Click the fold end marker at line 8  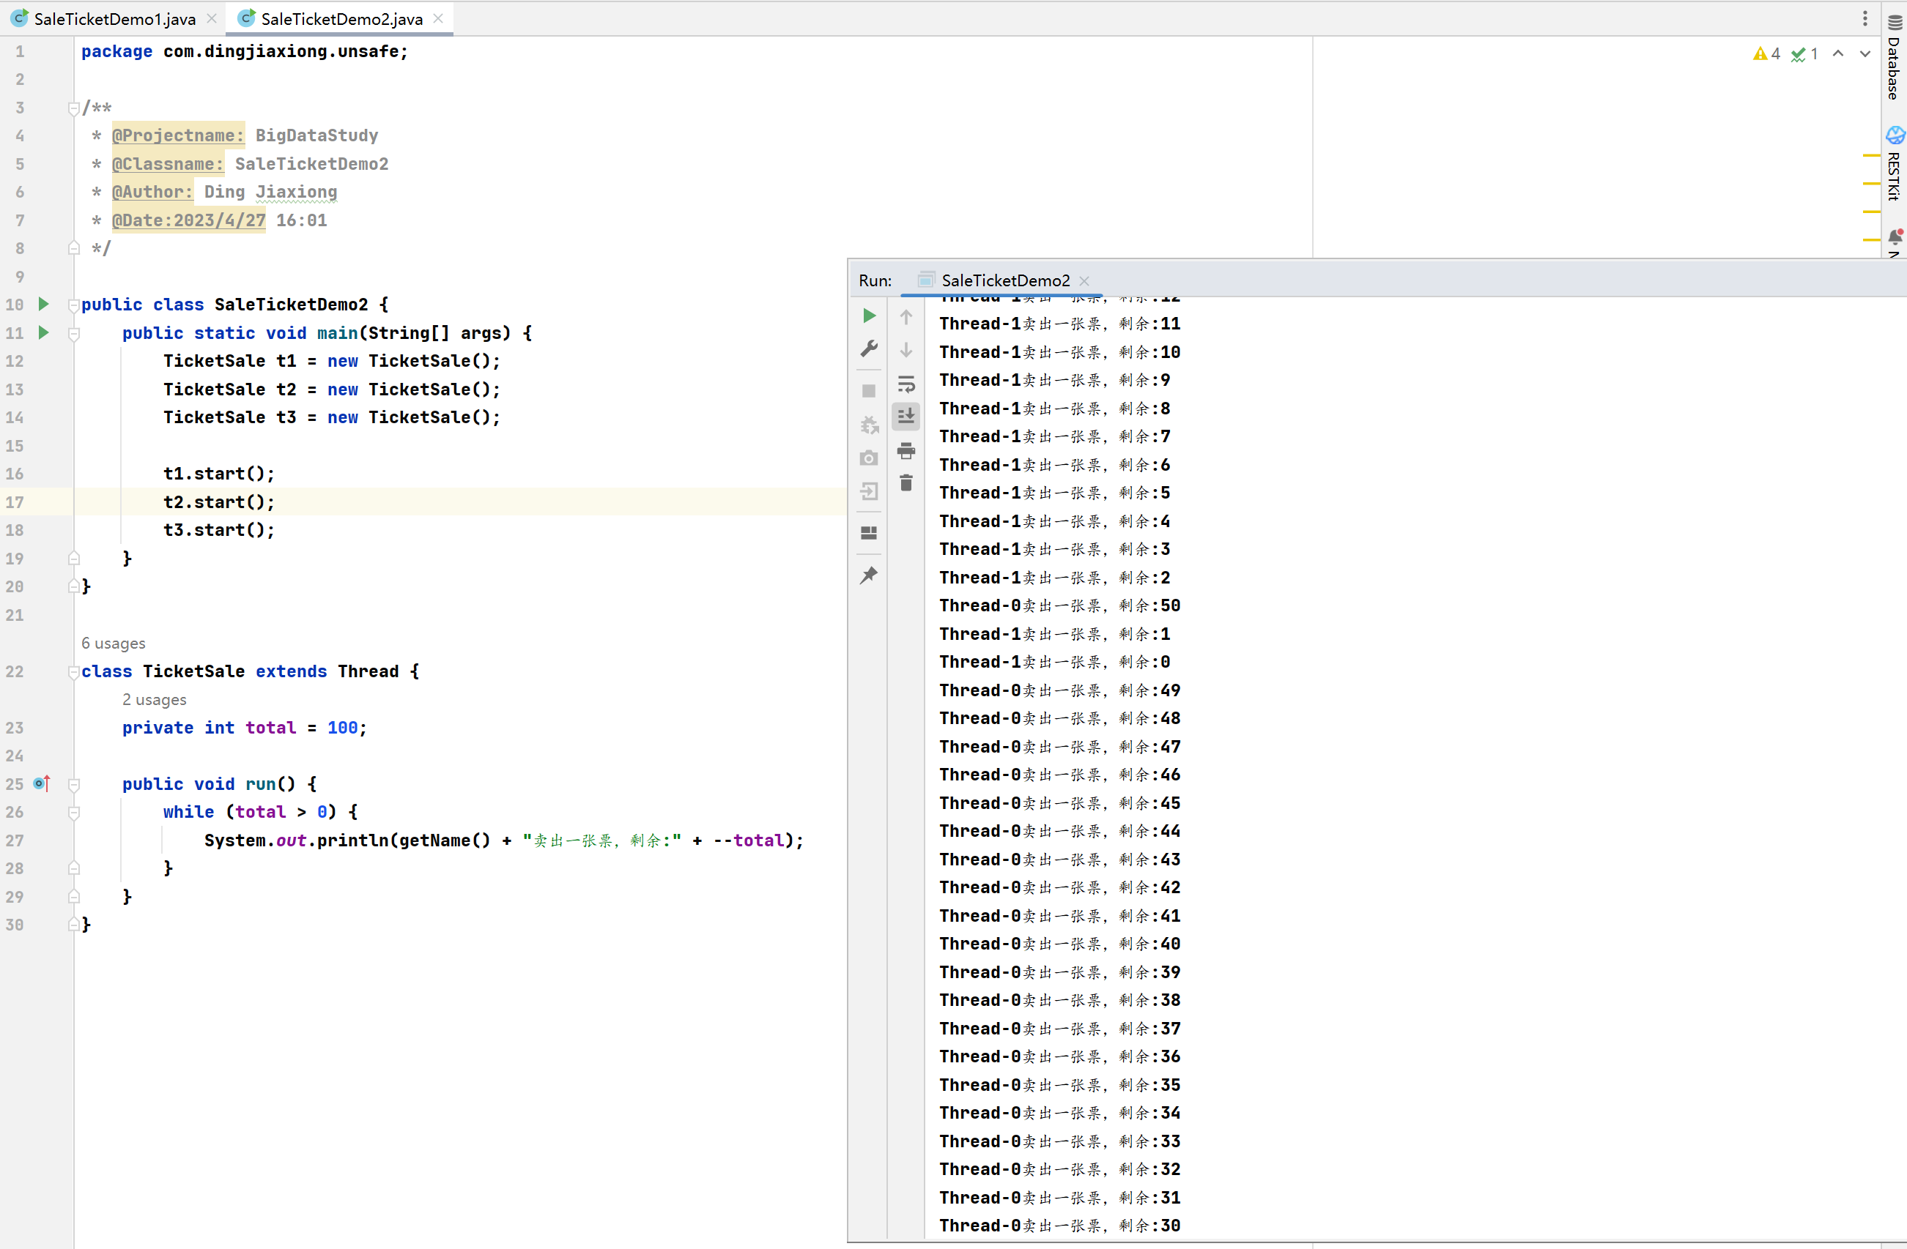74,248
